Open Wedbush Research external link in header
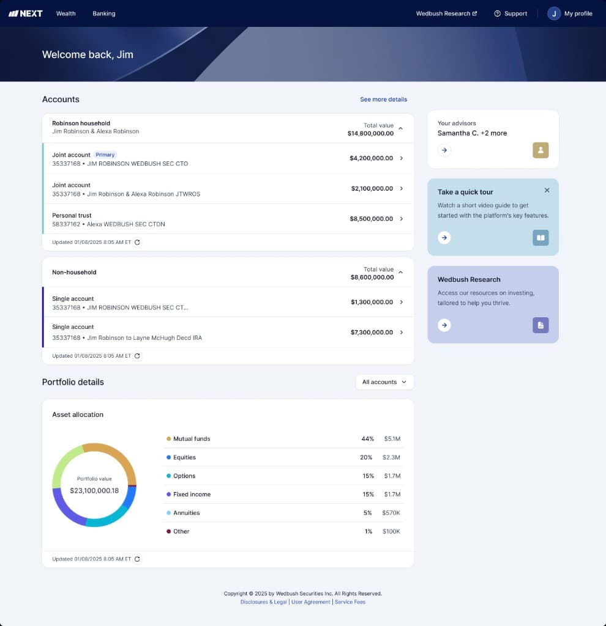Viewport: 606px width, 626px height. 446,13
